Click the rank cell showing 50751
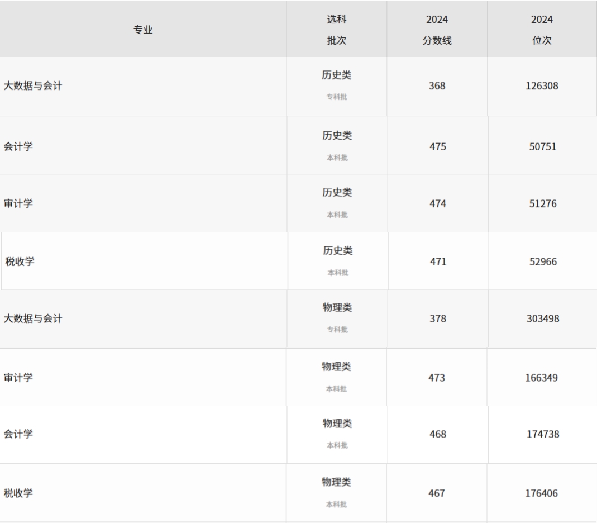This screenshot has width=597, height=523. coord(543,146)
